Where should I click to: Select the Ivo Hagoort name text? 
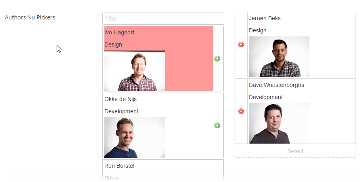pyautogui.click(x=119, y=33)
